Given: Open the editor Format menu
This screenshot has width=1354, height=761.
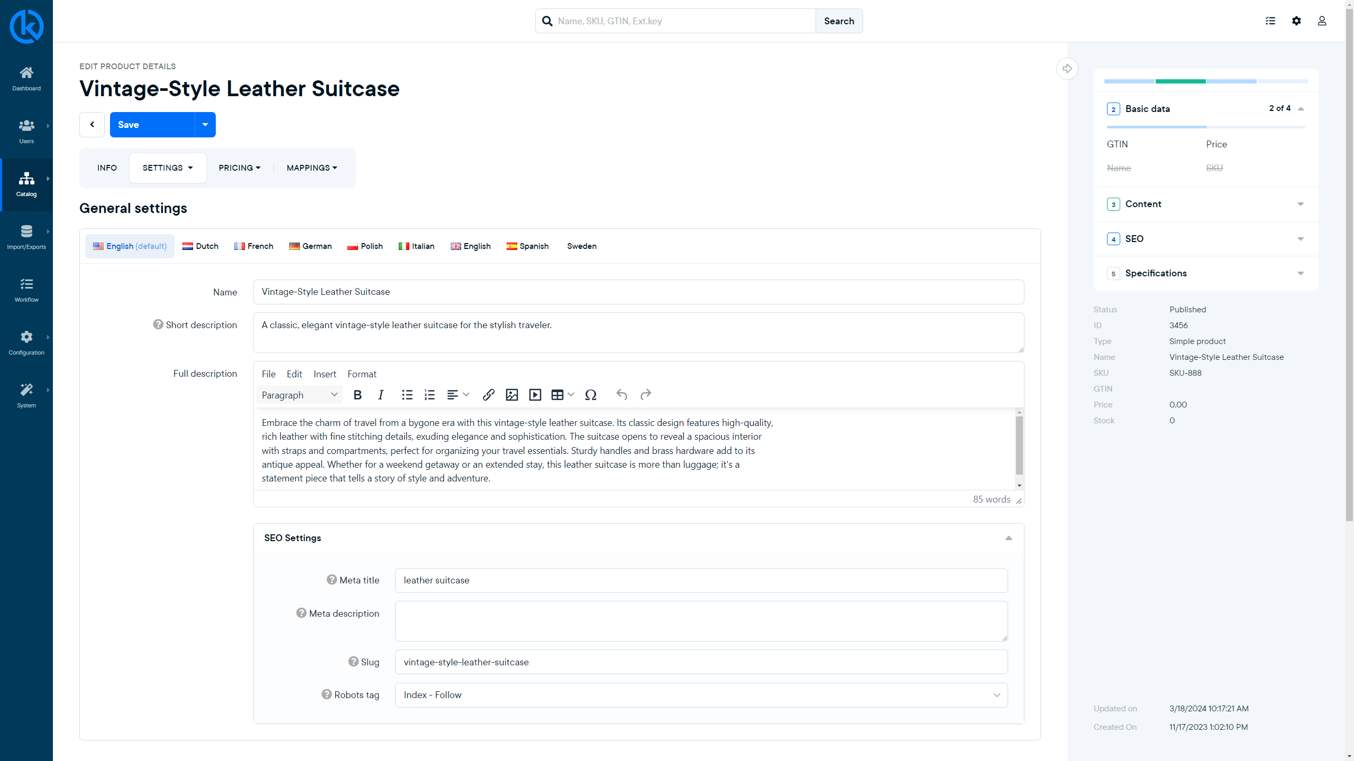Looking at the screenshot, I should (x=362, y=374).
